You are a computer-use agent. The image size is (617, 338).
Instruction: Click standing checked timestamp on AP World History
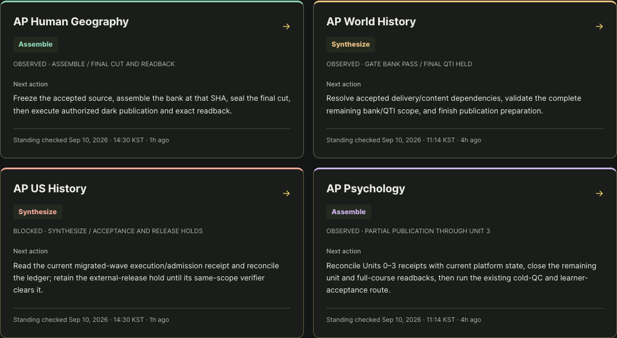(x=403, y=140)
